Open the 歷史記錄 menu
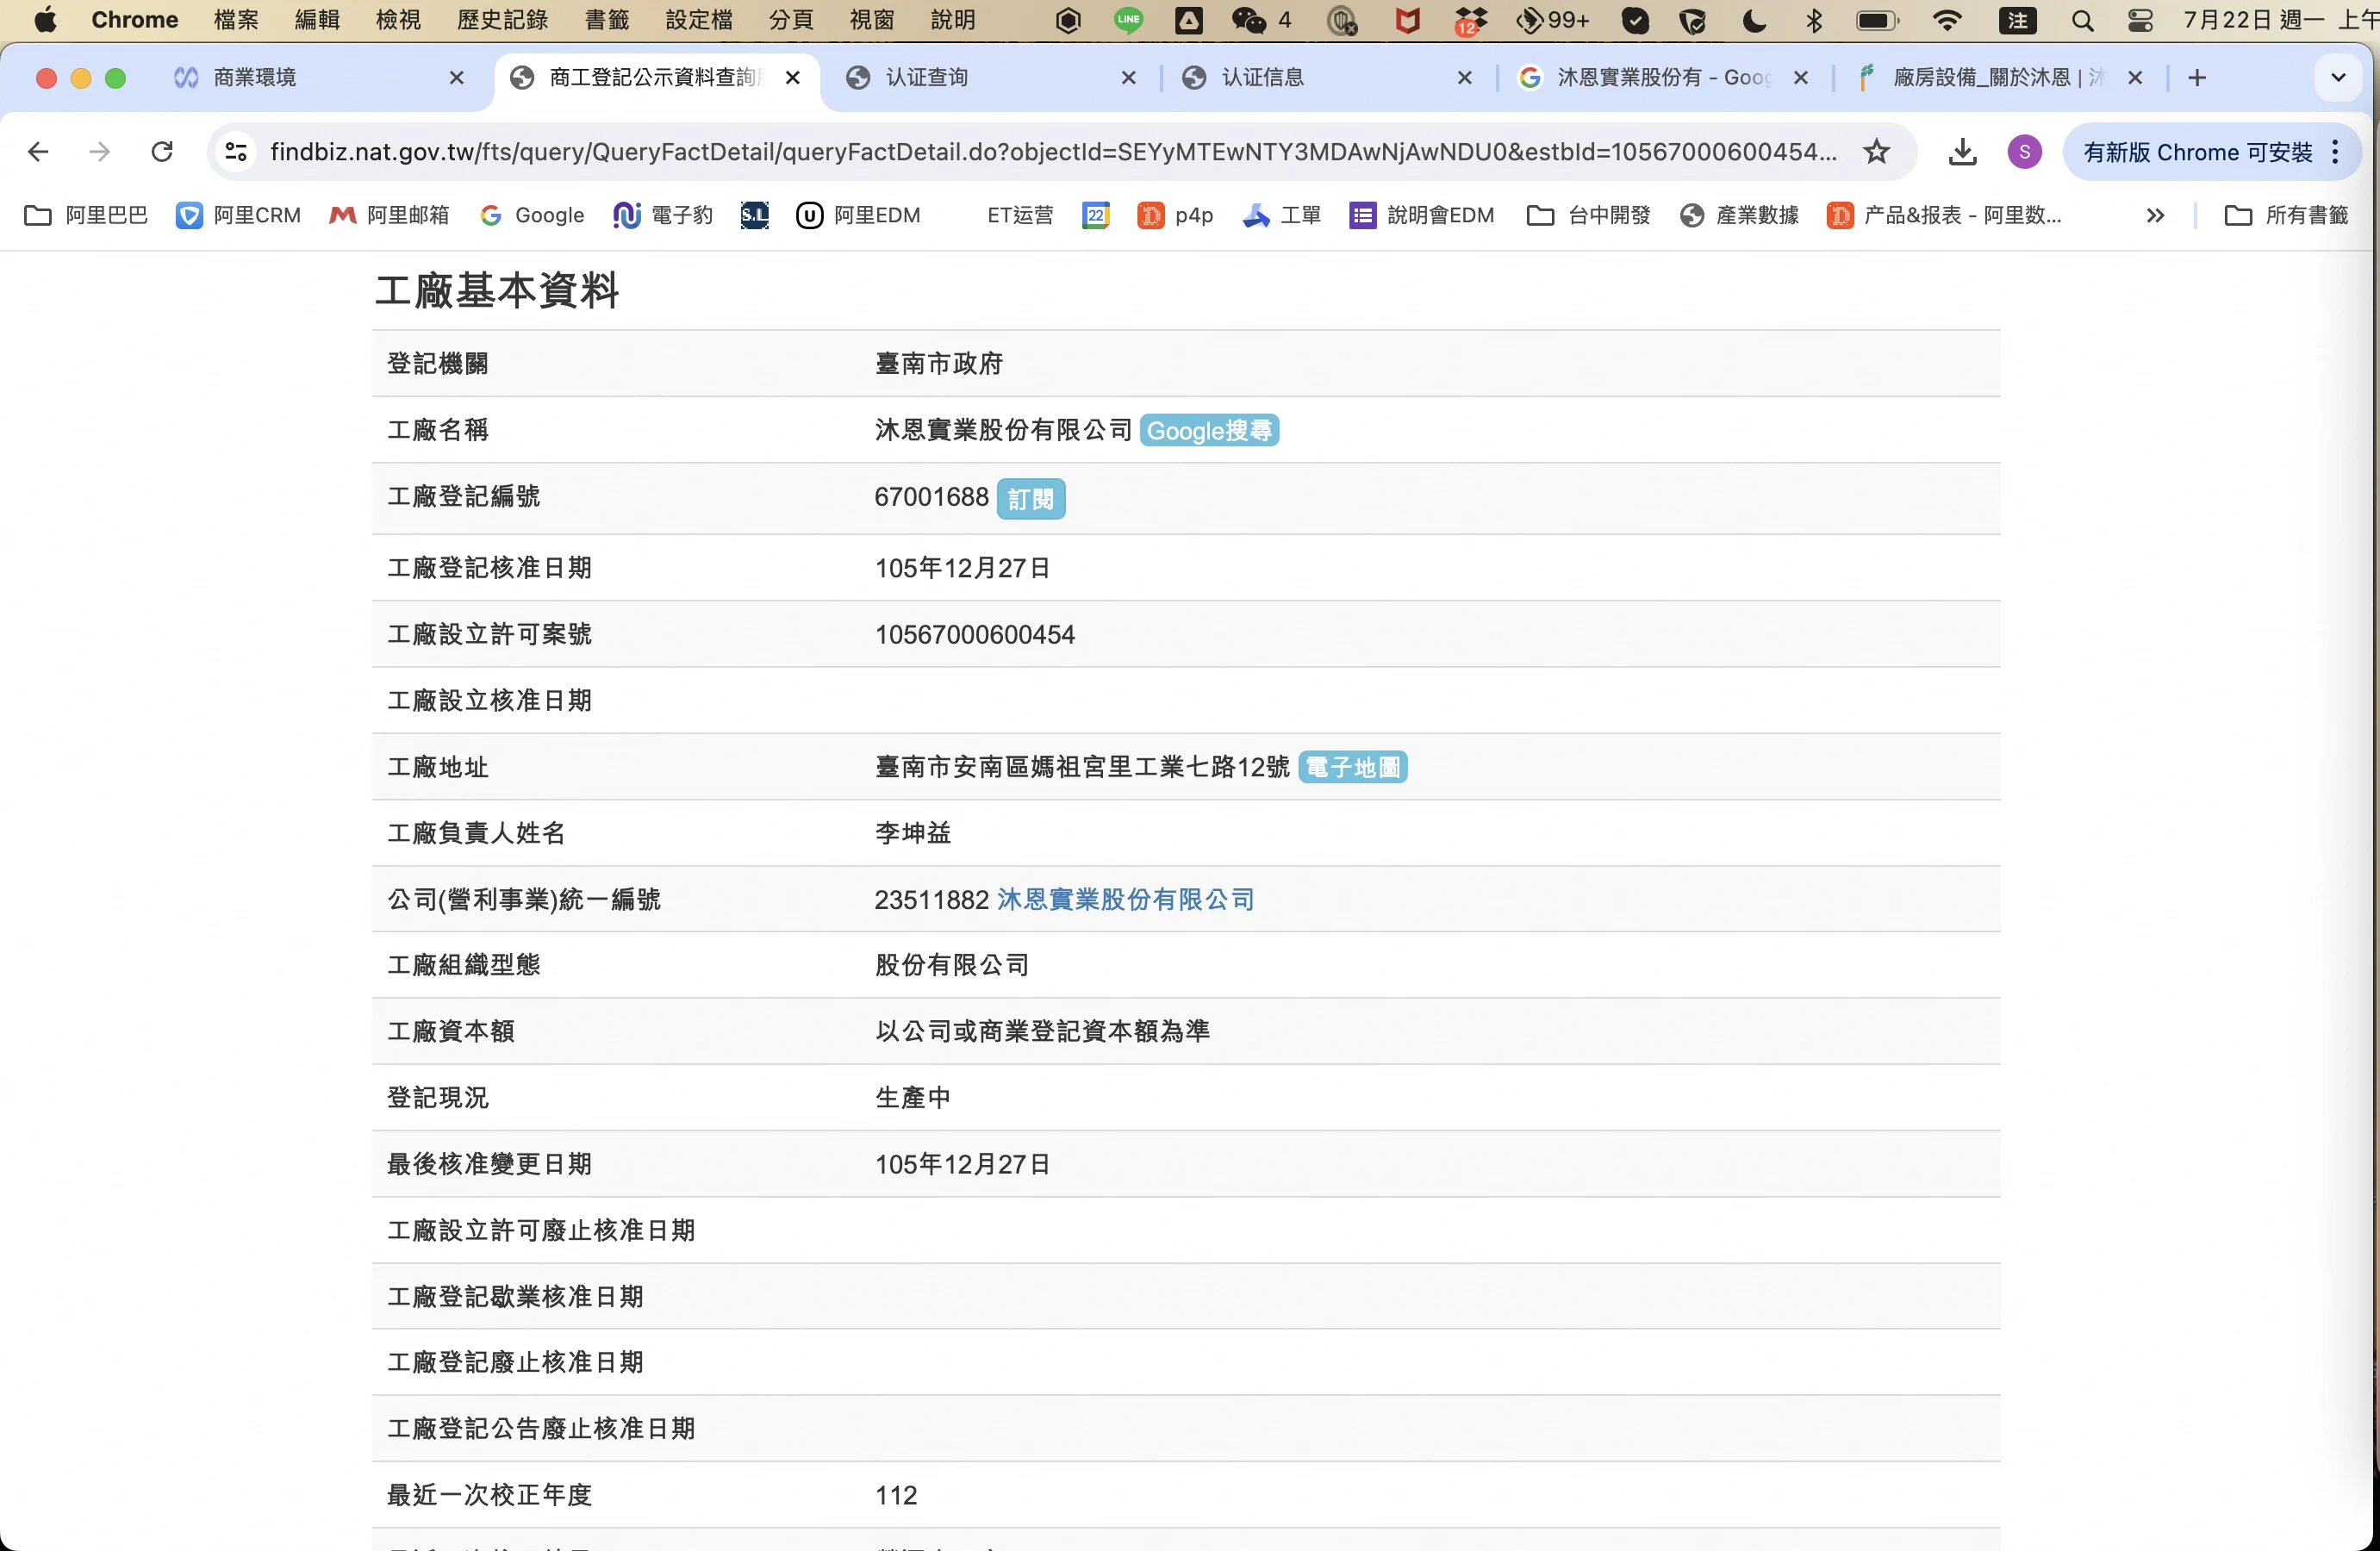The height and width of the screenshot is (1551, 2380). (x=502, y=20)
